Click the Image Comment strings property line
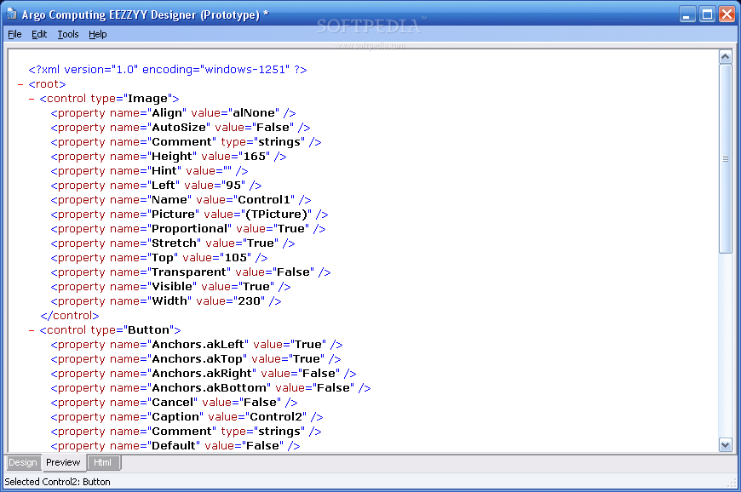The image size is (741, 492). pos(186,142)
